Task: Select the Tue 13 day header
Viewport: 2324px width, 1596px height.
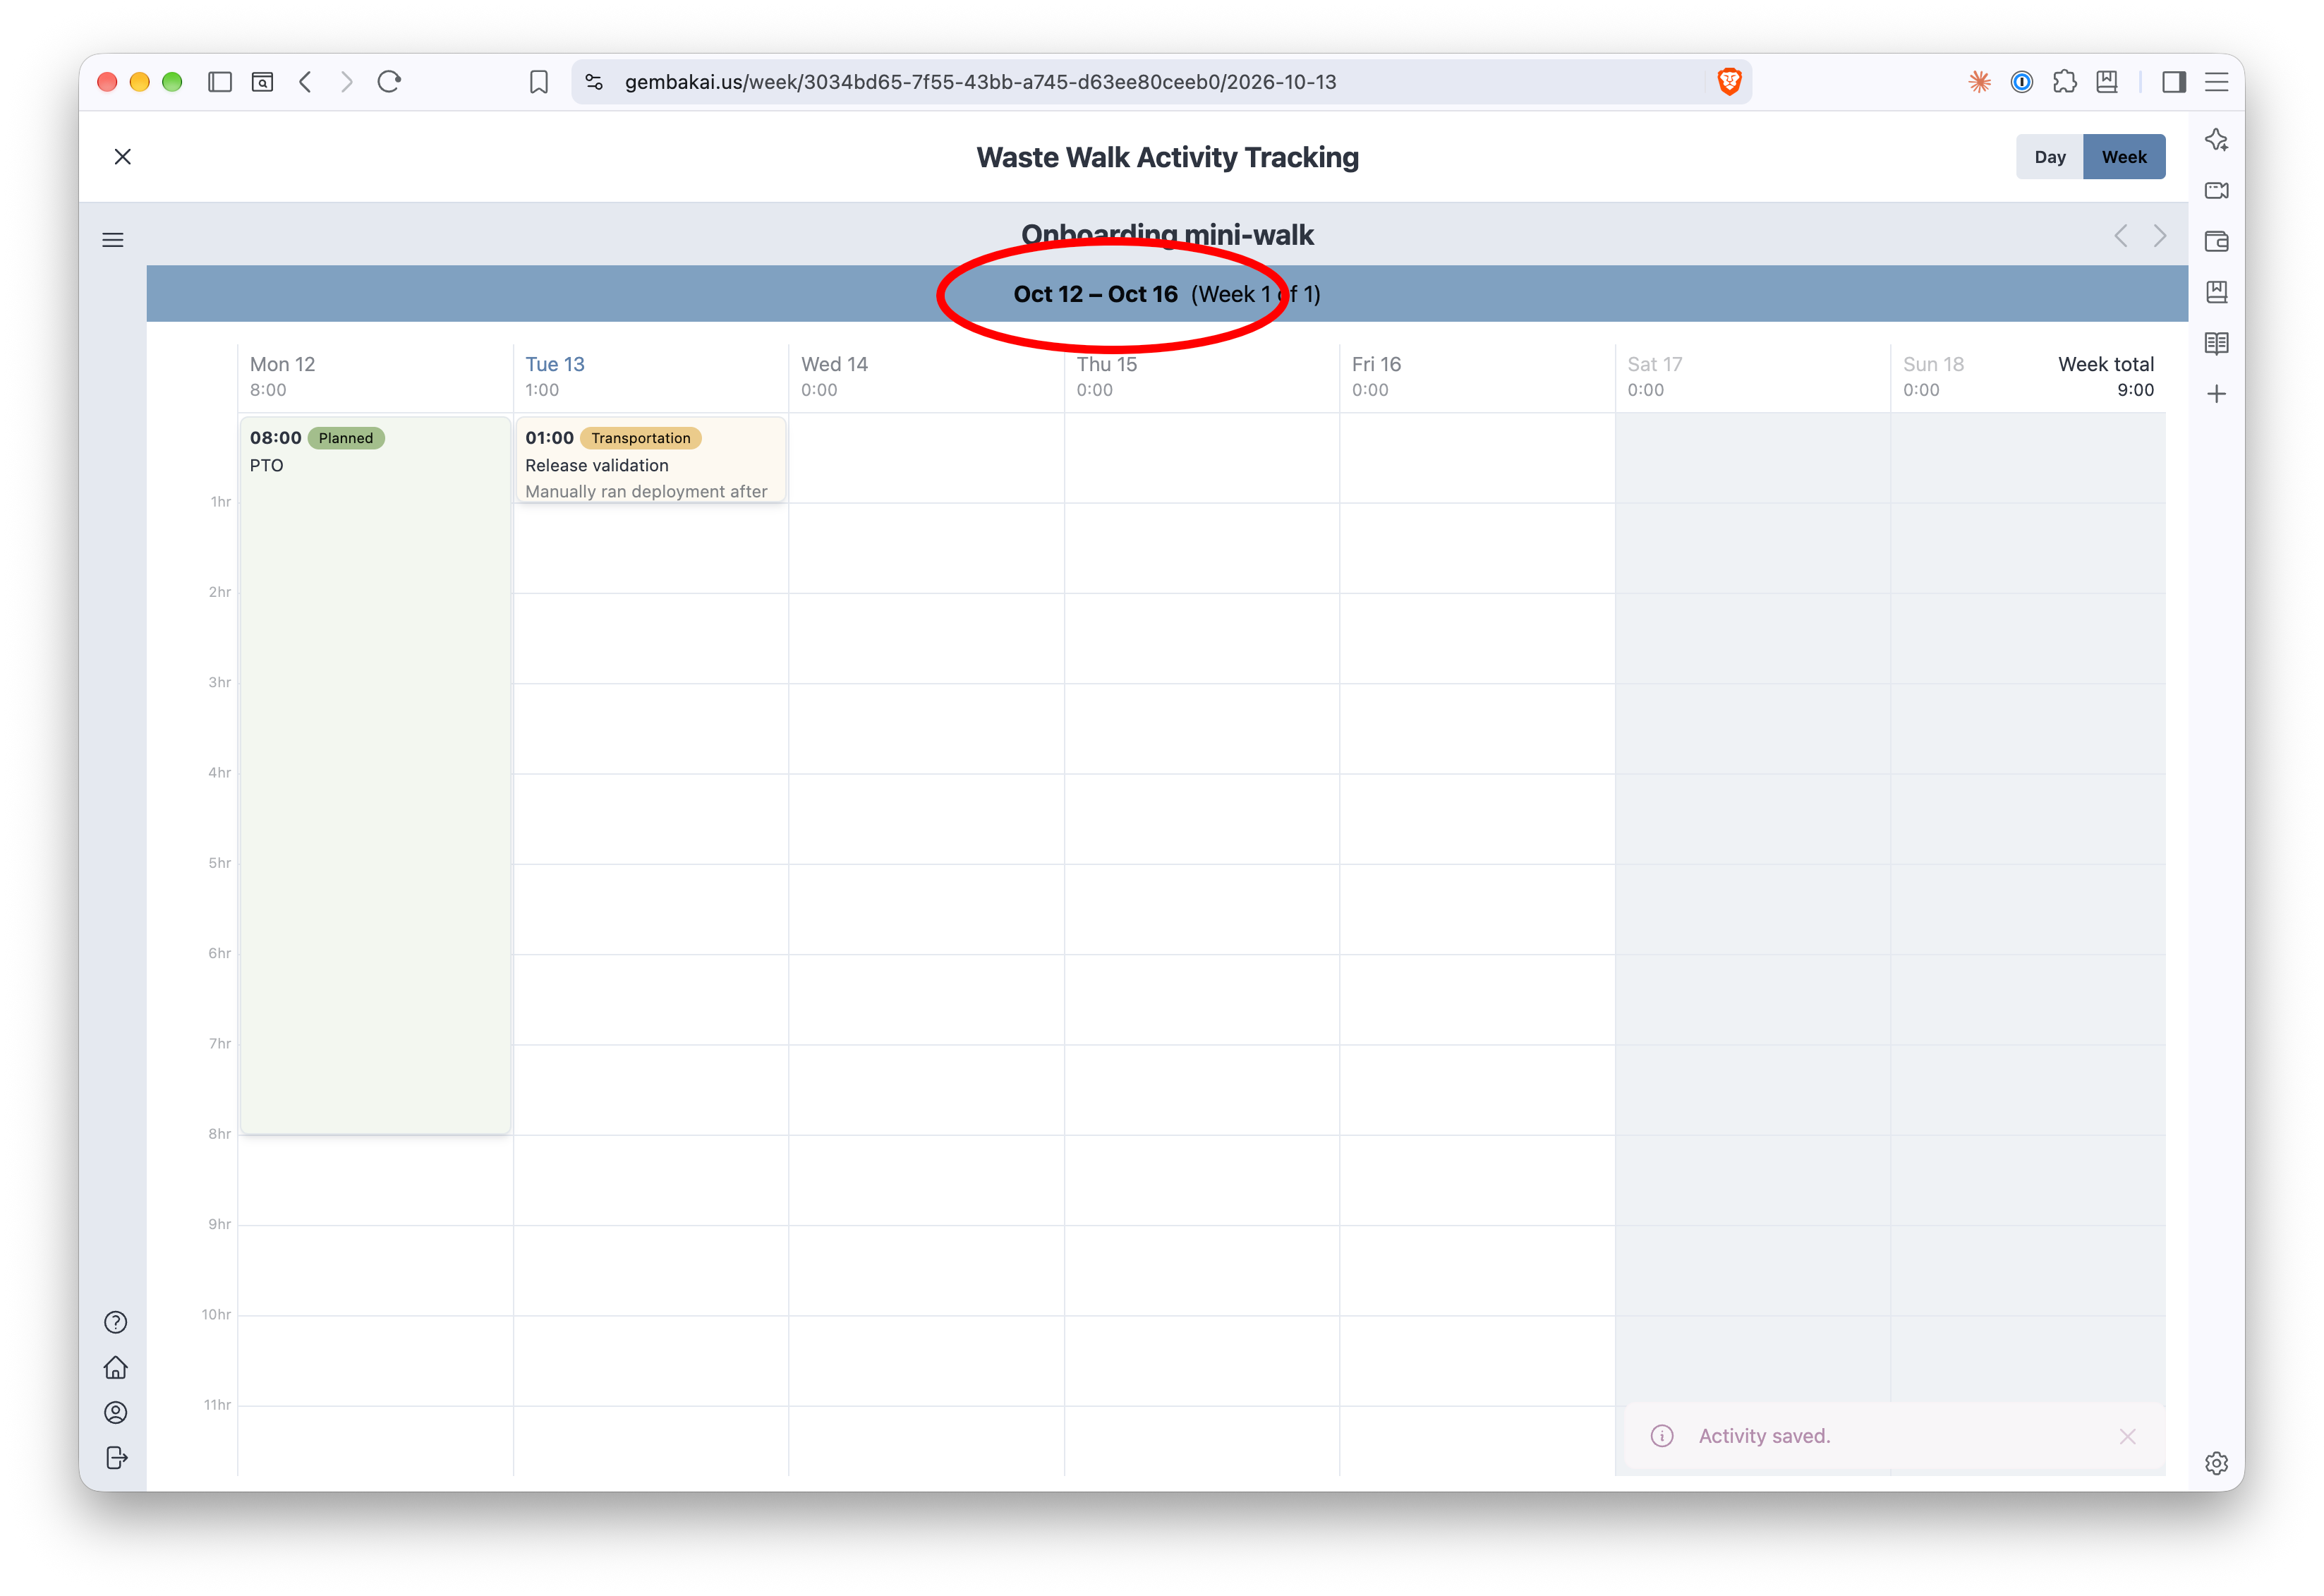Action: pyautogui.click(x=555, y=364)
